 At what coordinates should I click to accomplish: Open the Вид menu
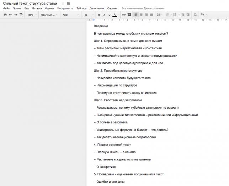click(x=27, y=9)
